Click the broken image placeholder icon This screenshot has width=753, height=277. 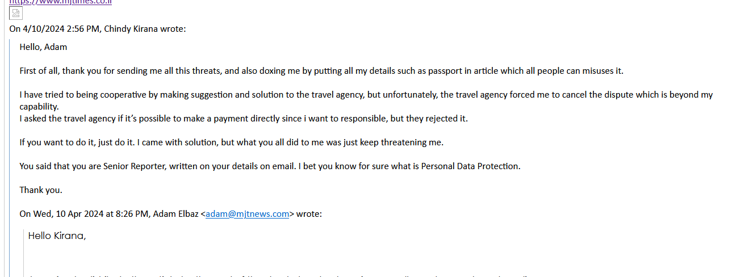[x=16, y=14]
